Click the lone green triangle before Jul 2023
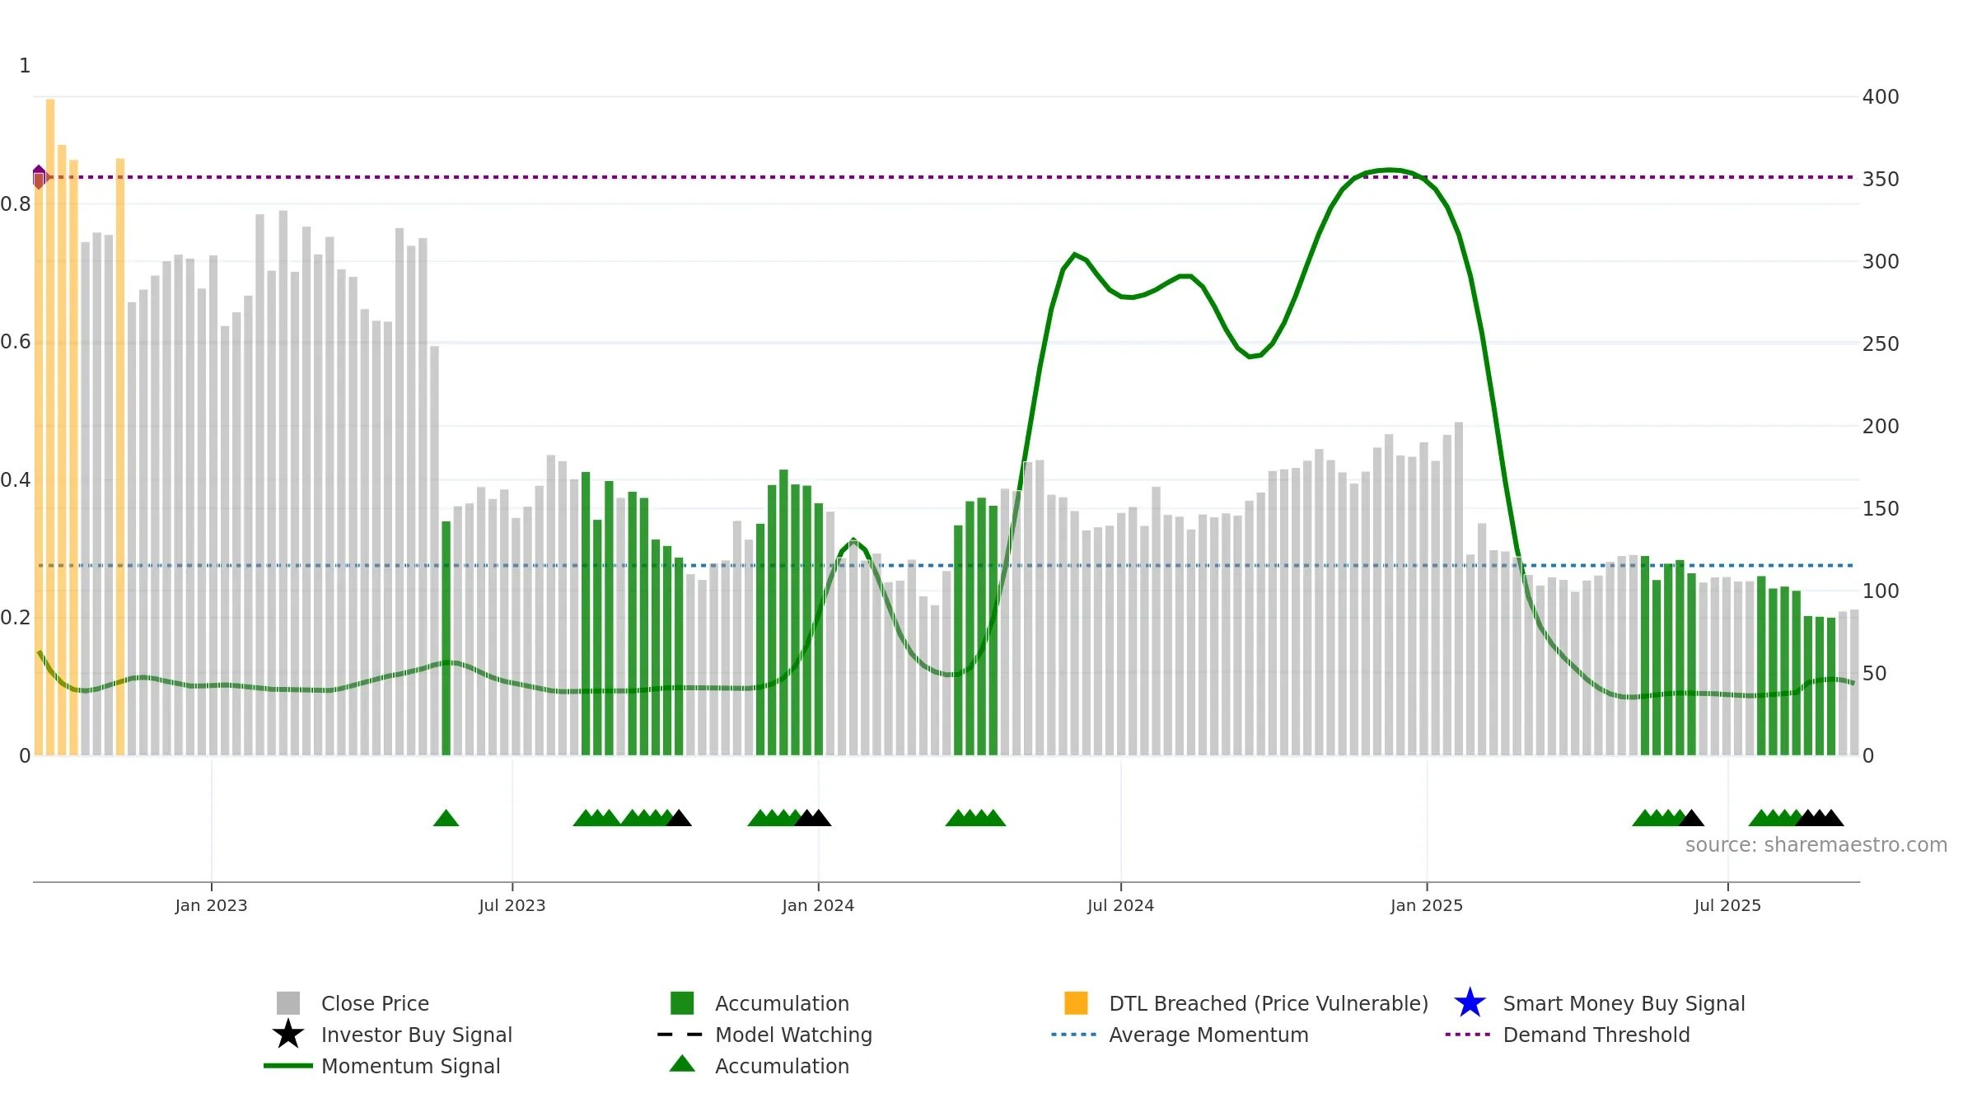 pos(446,818)
